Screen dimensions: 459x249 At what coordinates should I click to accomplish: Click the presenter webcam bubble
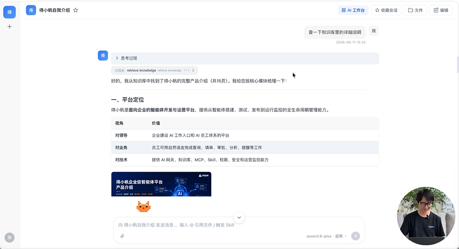426,216
